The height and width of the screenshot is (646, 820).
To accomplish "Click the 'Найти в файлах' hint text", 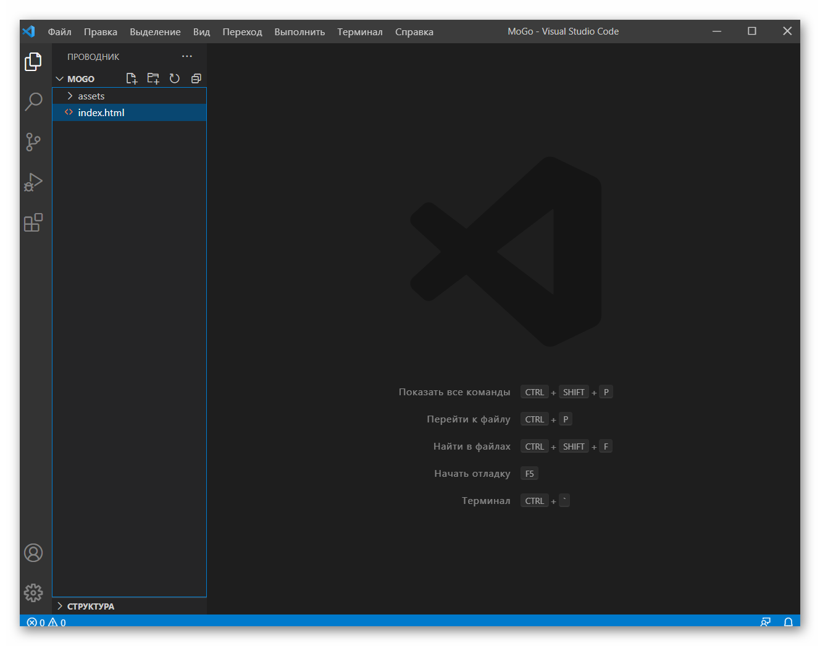I will [x=472, y=447].
